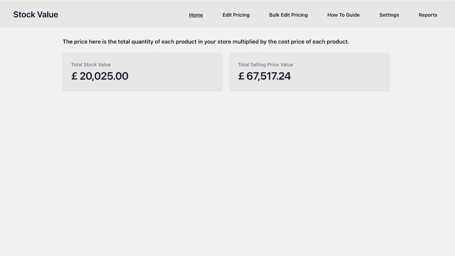Open Settings from the top bar
This screenshot has height=256, width=455.
(389, 15)
